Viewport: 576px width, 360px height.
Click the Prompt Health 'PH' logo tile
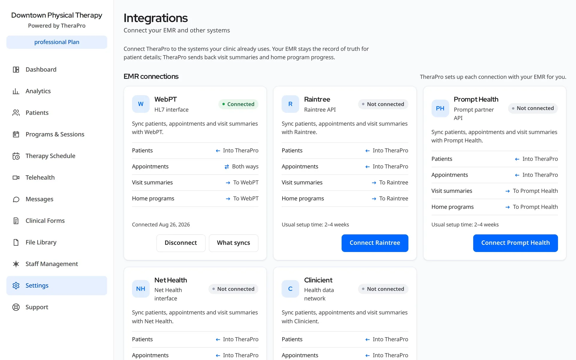point(440,108)
